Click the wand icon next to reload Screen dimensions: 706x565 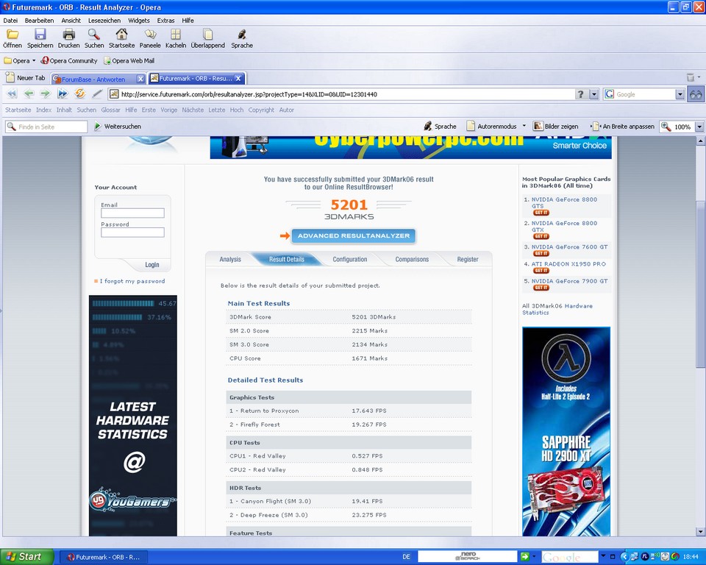tap(97, 93)
